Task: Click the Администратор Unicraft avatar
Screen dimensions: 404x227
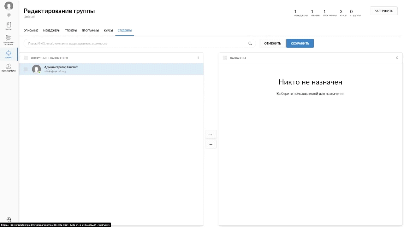Action: click(x=36, y=69)
